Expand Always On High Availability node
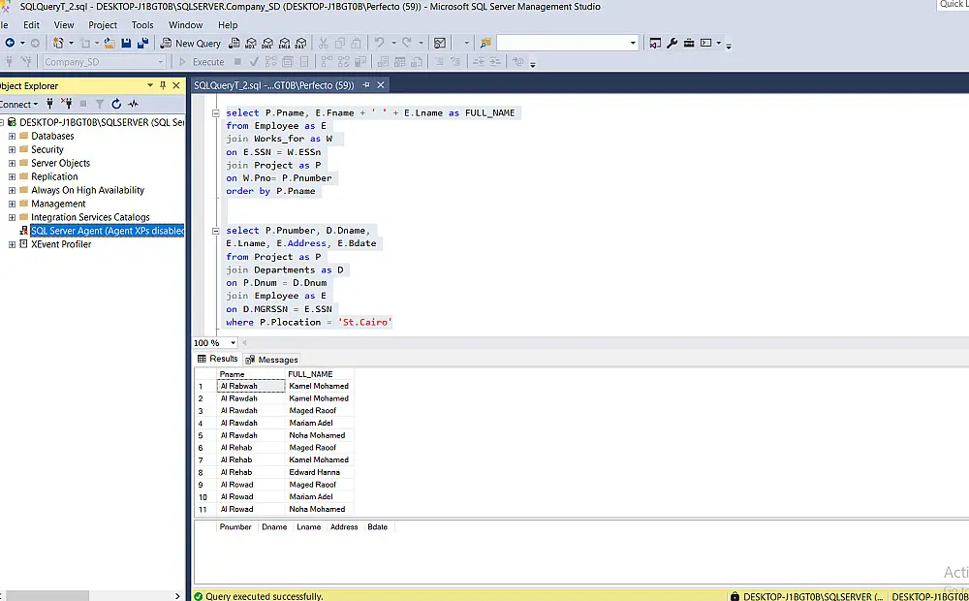This screenshot has width=969, height=601. (12, 190)
